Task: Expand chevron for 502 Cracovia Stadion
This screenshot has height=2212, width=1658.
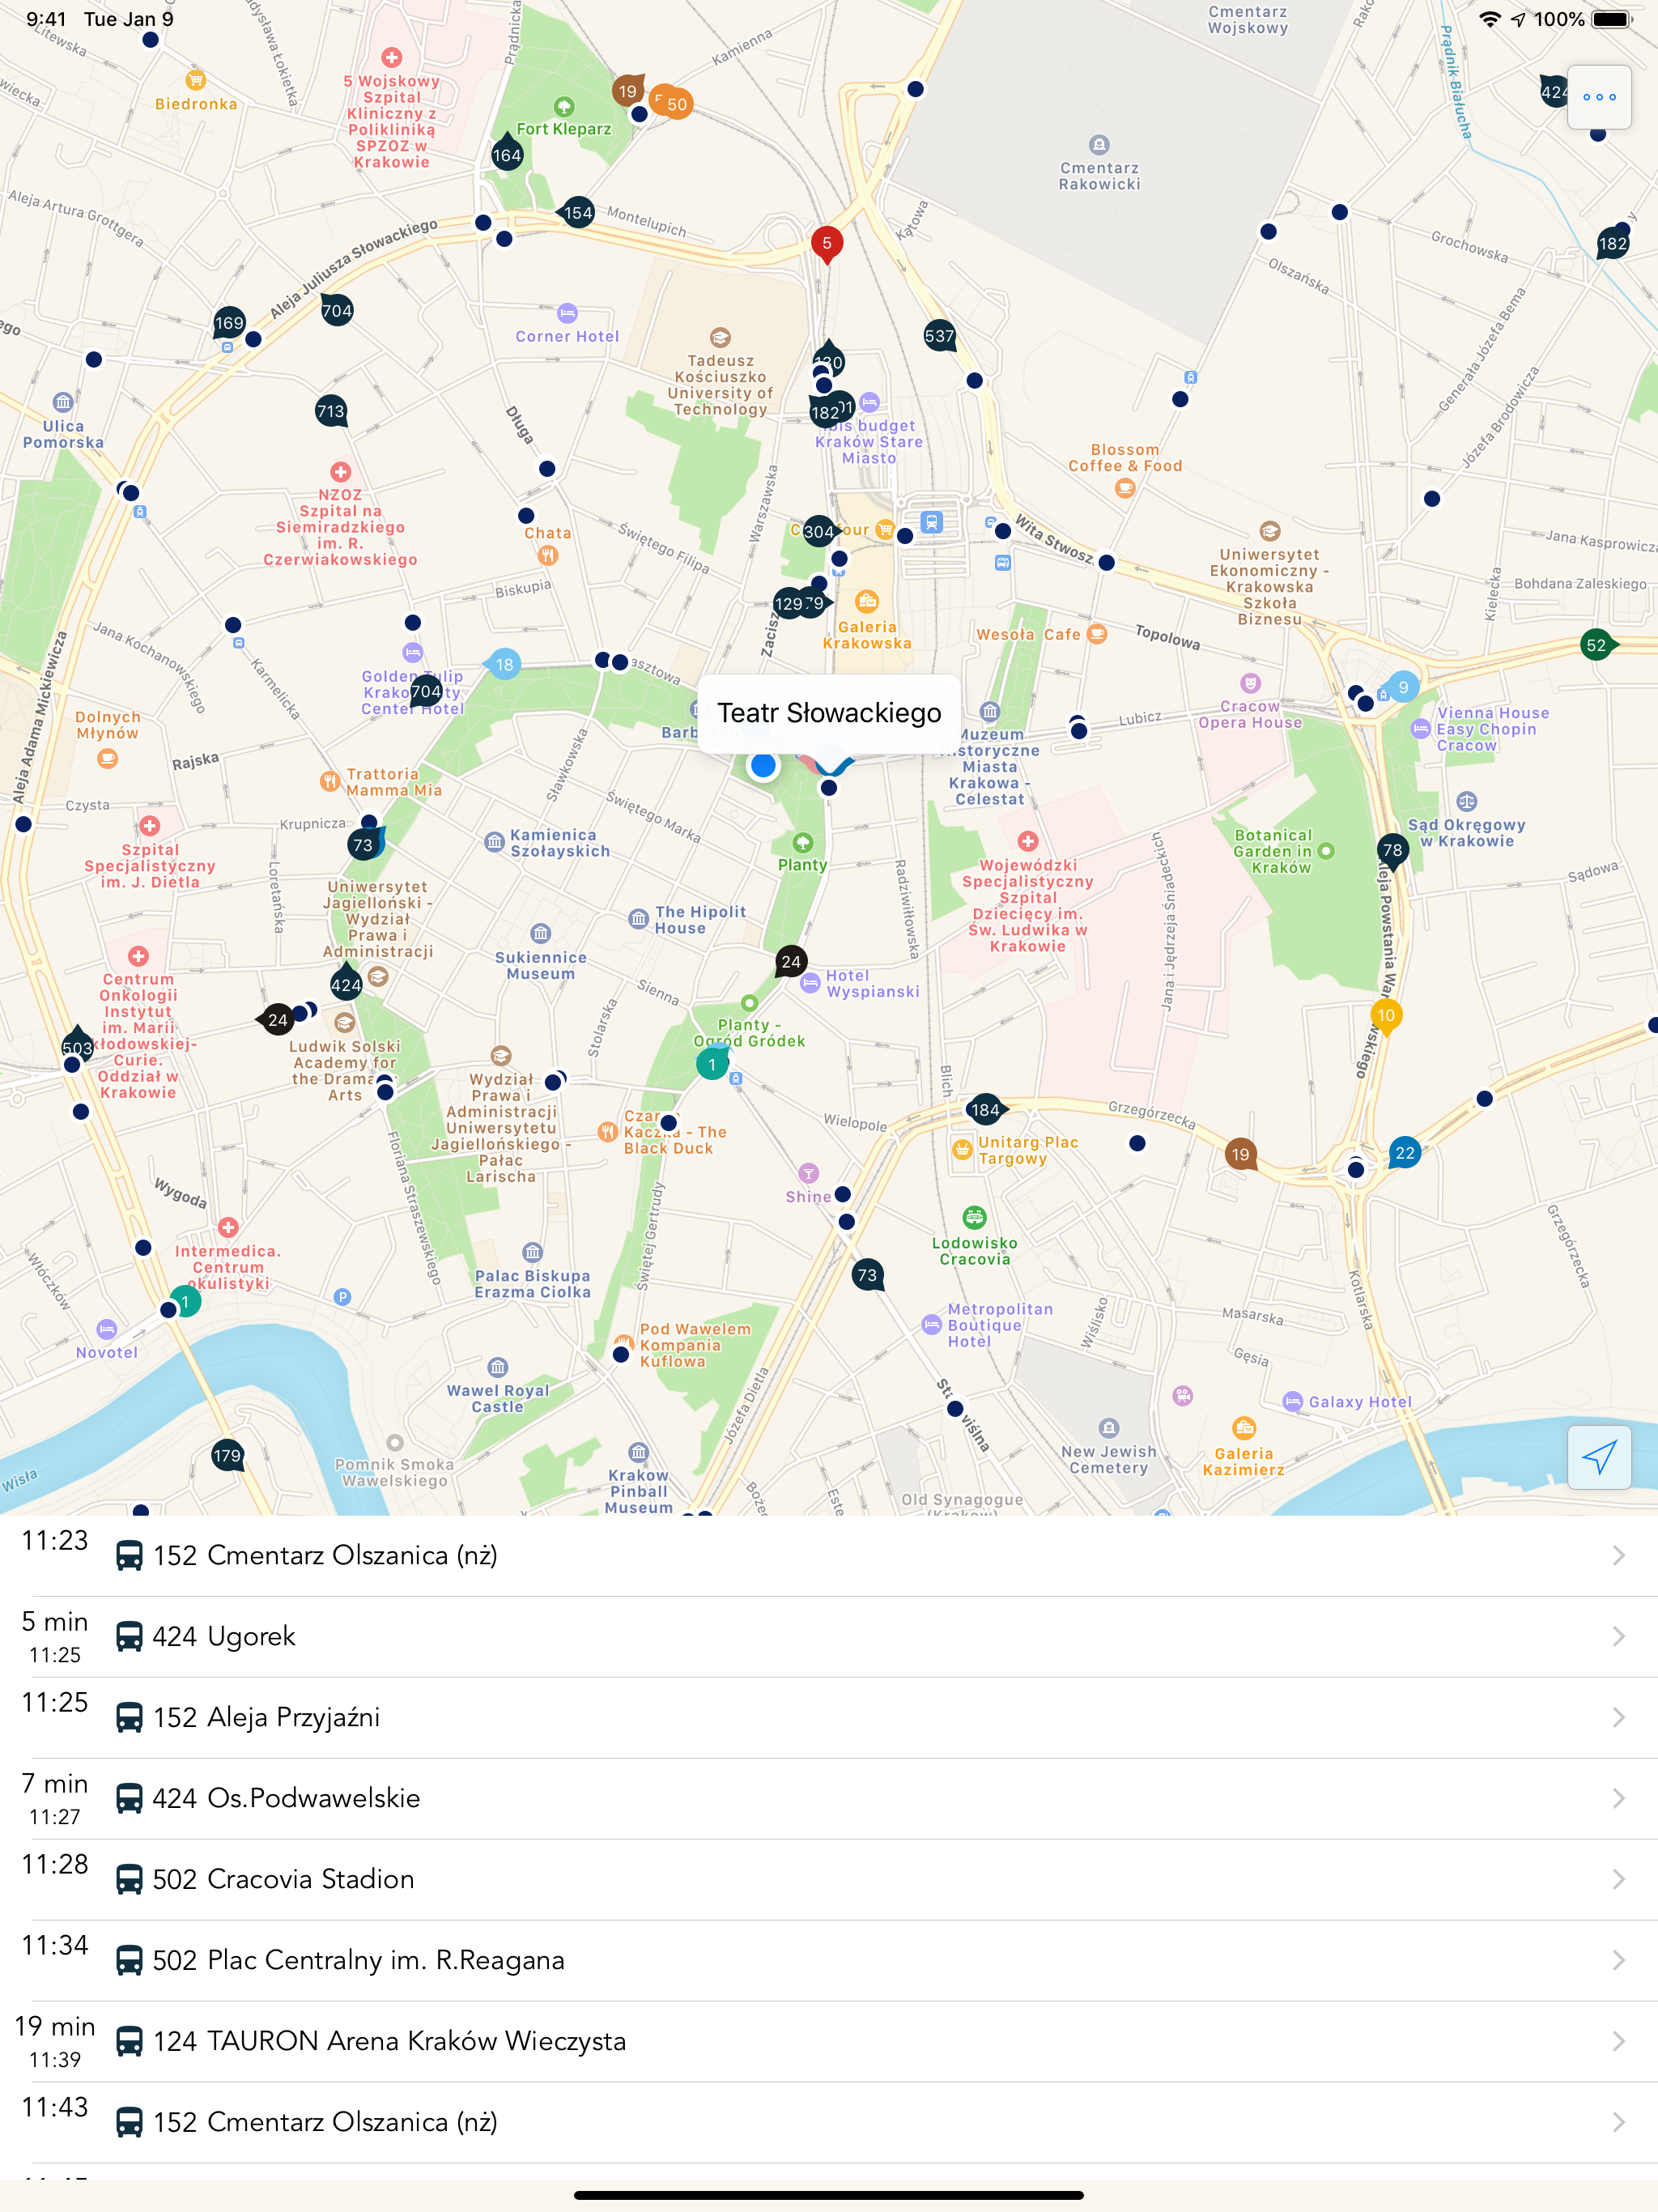Action: (x=1618, y=1879)
